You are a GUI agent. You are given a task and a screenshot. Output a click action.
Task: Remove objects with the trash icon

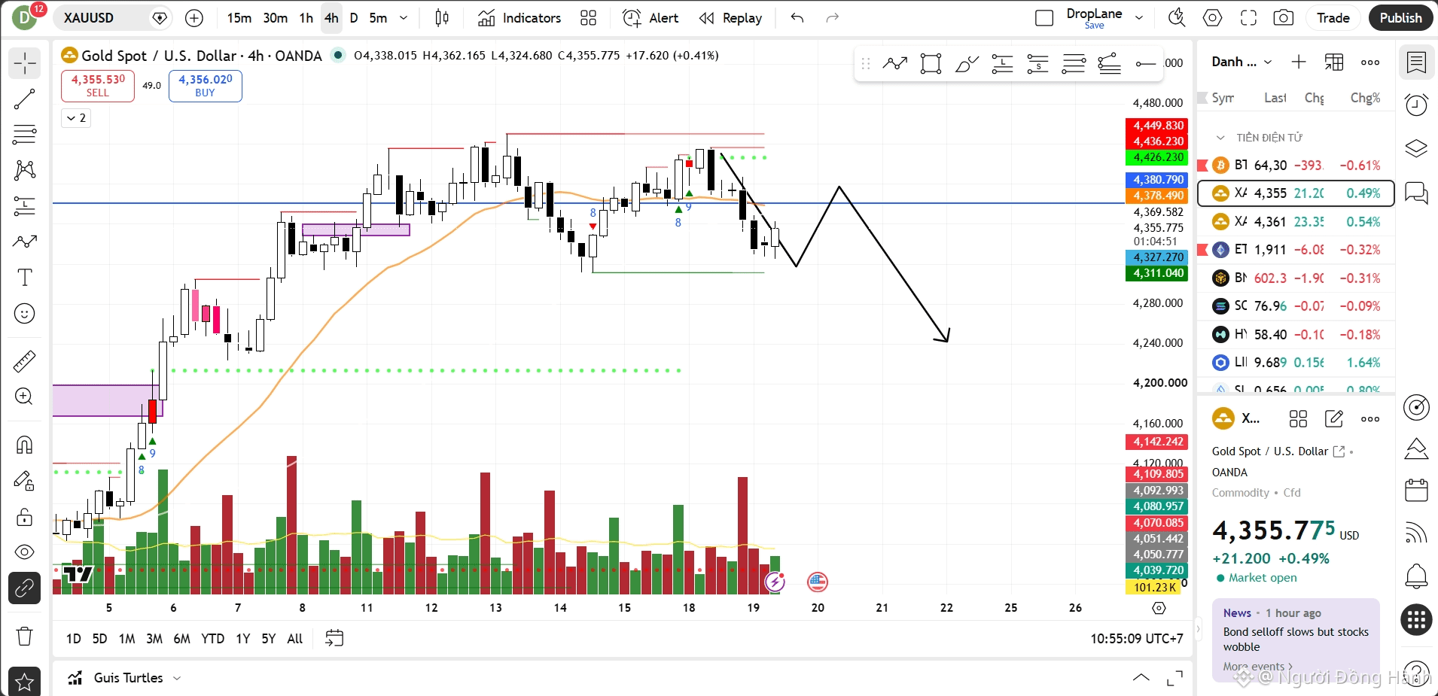point(25,637)
